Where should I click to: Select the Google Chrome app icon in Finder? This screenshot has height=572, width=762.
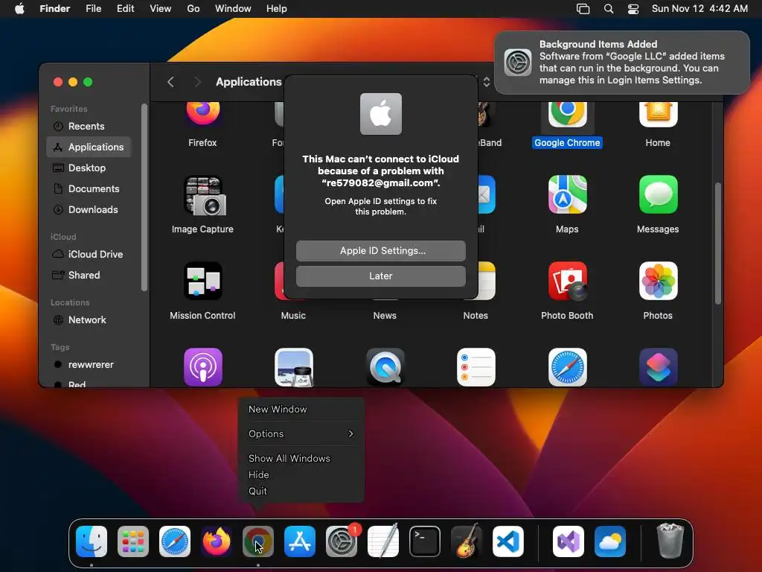point(567,115)
